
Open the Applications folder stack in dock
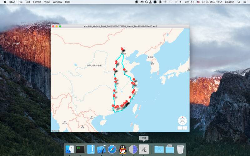pos(159,149)
